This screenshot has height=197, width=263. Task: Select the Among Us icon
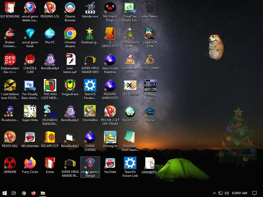click(110, 137)
